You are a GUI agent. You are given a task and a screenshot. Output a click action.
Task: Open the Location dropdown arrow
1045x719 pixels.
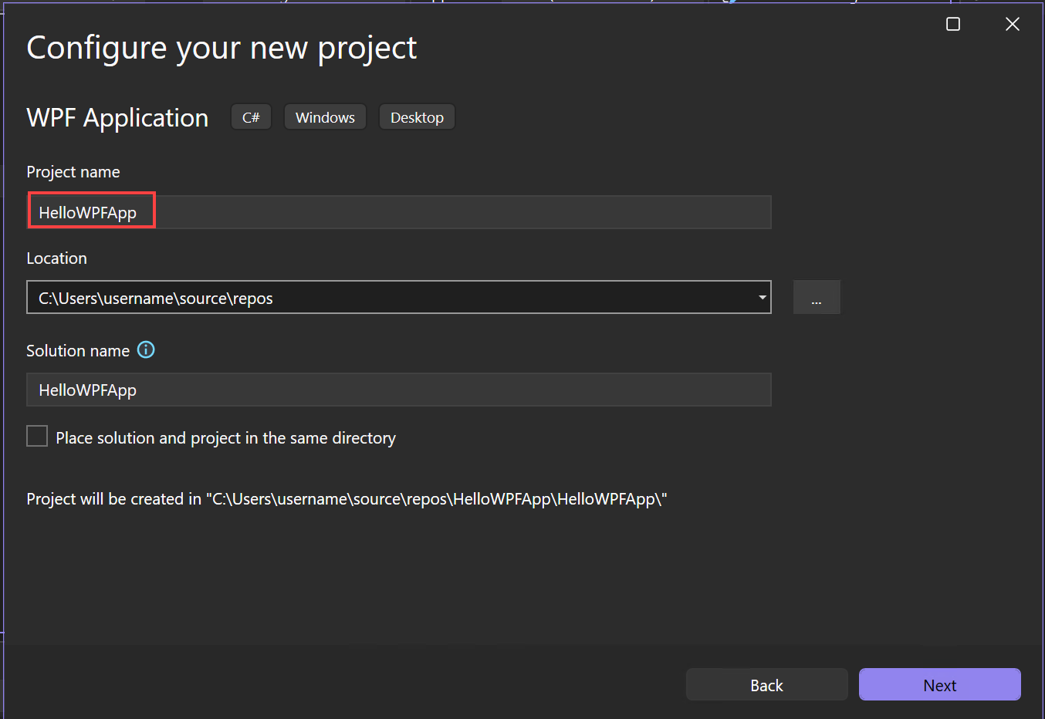point(761,297)
